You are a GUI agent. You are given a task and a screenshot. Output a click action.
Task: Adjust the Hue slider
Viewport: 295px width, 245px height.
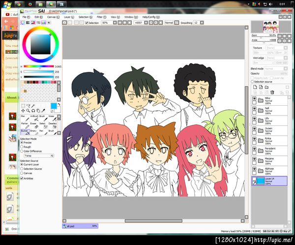point(39,66)
